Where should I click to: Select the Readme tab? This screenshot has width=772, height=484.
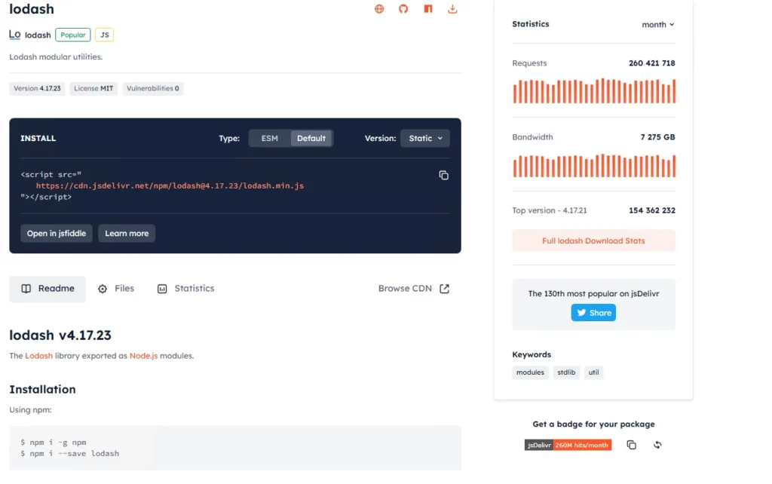tap(47, 289)
